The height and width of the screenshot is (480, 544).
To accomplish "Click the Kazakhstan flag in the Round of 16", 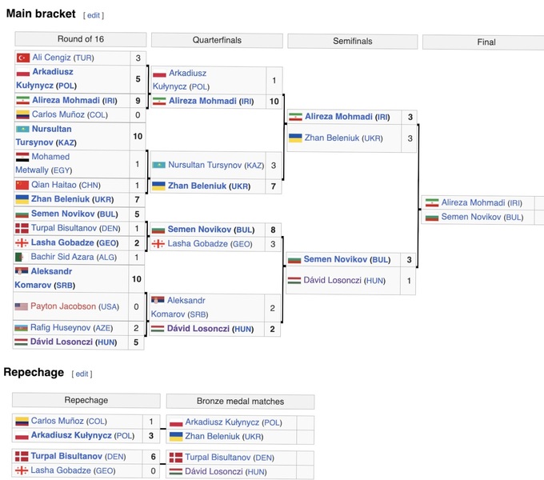I will (23, 129).
